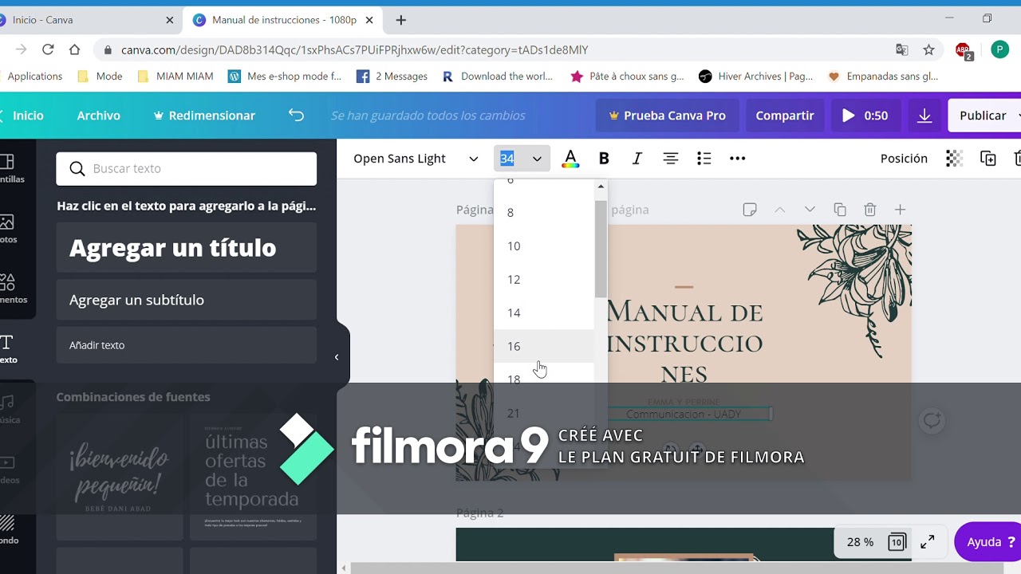Add body text with Añadir texto
The width and height of the screenshot is (1021, 574).
(187, 345)
